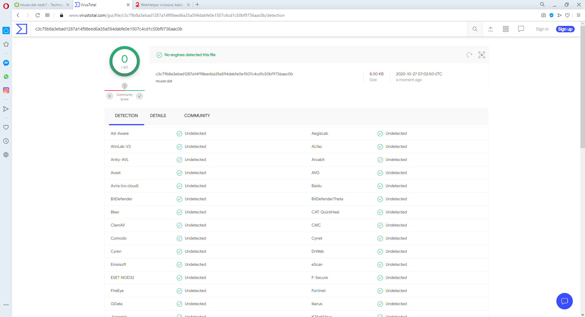The height and width of the screenshot is (317, 585).
Task: Open WhatsApp in the sidebar
Action: point(6,77)
